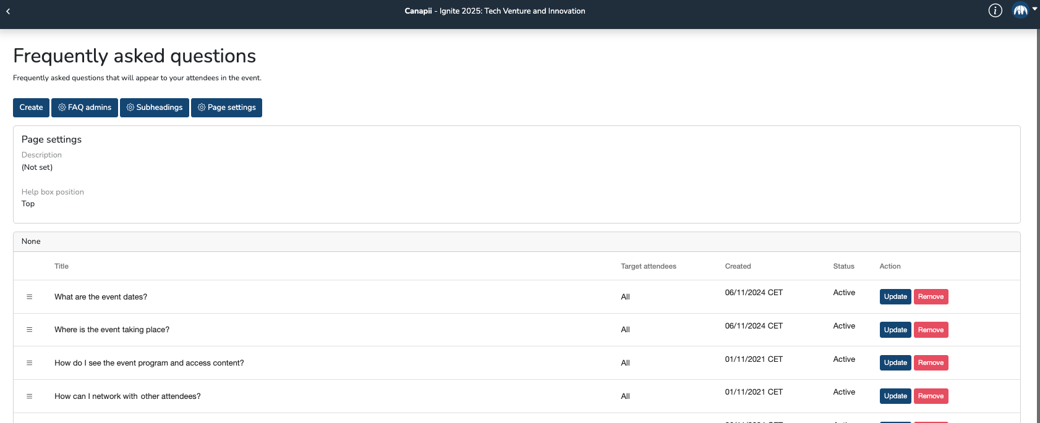The height and width of the screenshot is (423, 1040).
Task: Select drag handle for event program question row
Action: (29, 363)
